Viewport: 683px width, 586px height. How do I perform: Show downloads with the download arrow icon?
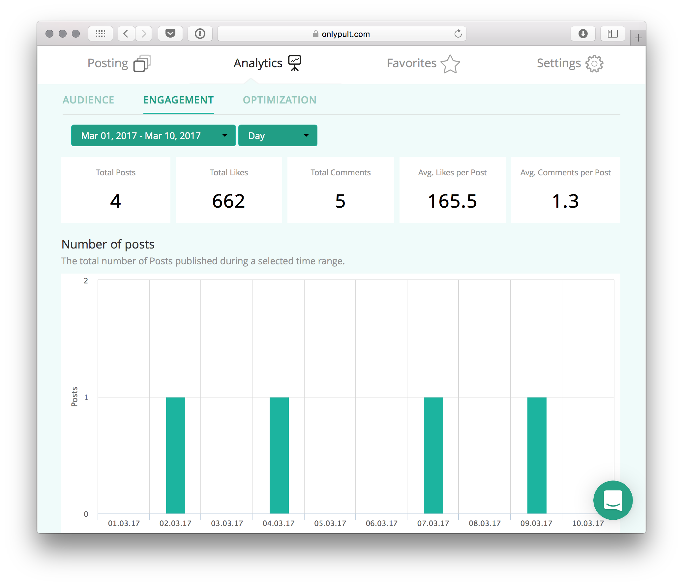[x=583, y=34]
